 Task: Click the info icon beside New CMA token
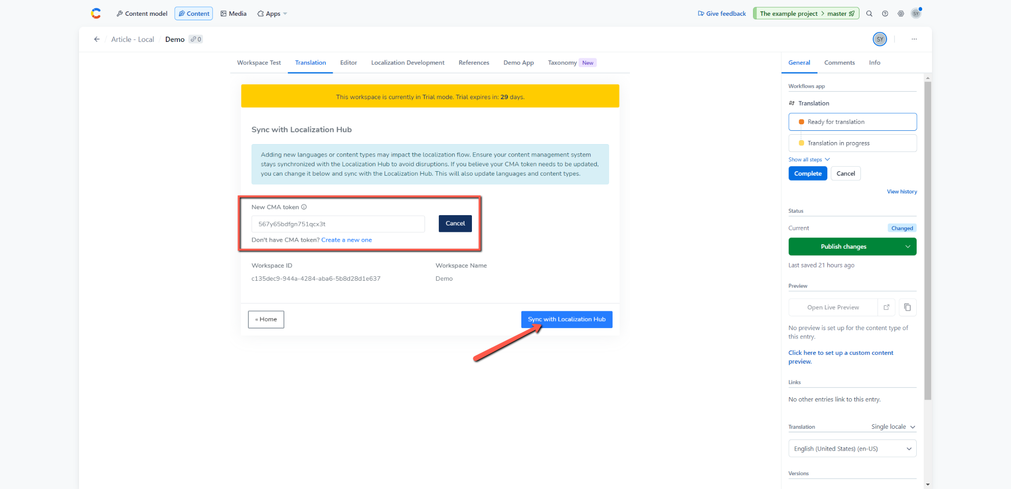point(304,207)
